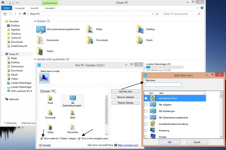226x150 pixels.
Task: Check the box for Anmeldeinformationsverwaltung
Action: (146, 124)
